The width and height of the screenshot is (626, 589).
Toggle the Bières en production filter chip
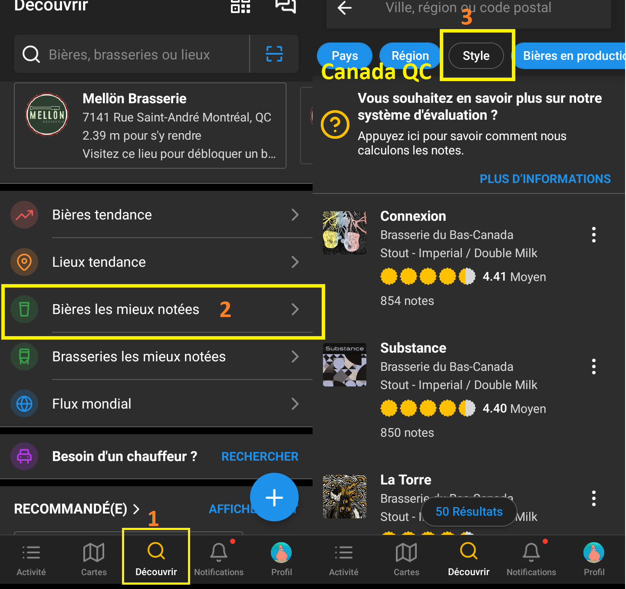[569, 56]
